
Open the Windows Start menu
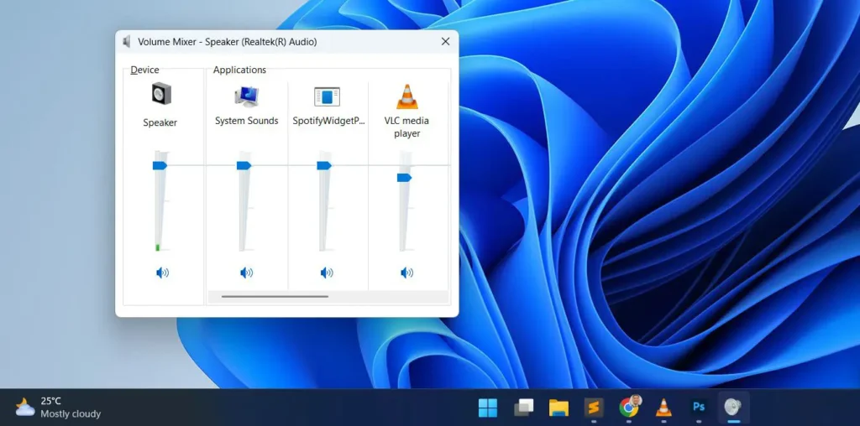coord(488,408)
